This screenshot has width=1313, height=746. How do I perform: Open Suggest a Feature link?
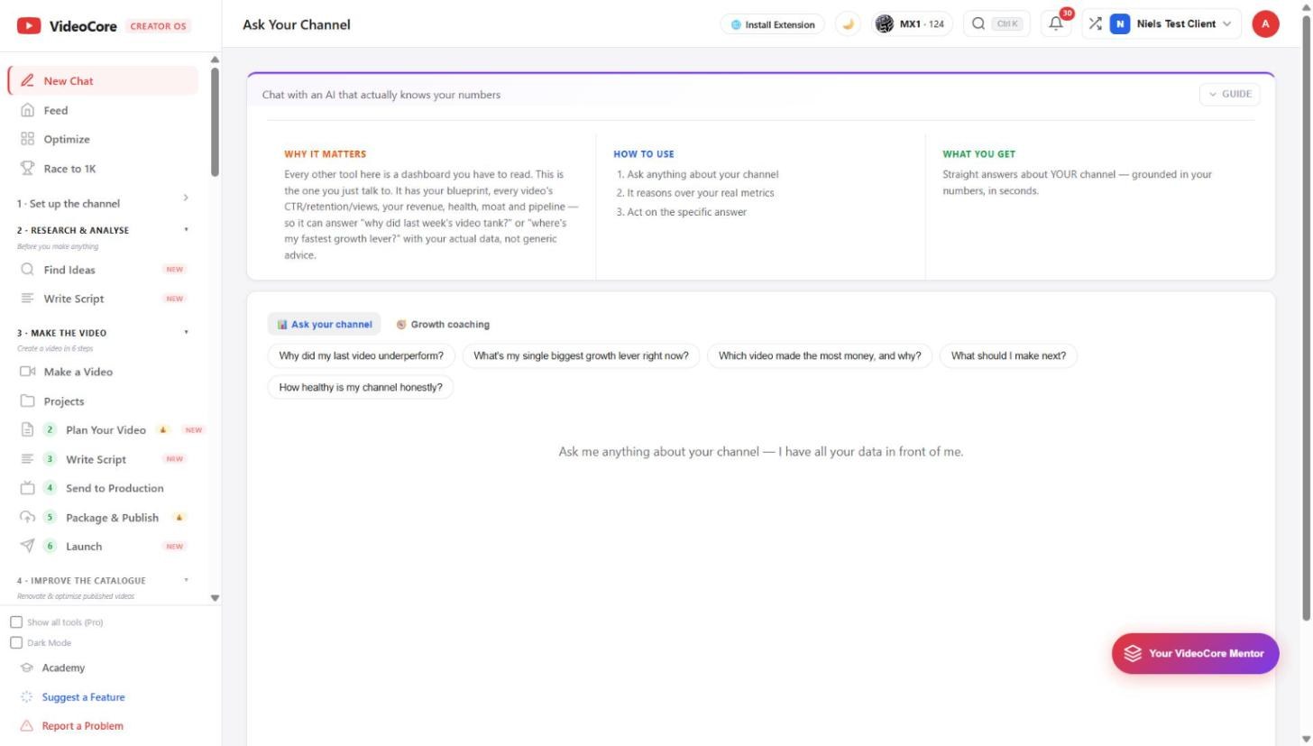[83, 697]
